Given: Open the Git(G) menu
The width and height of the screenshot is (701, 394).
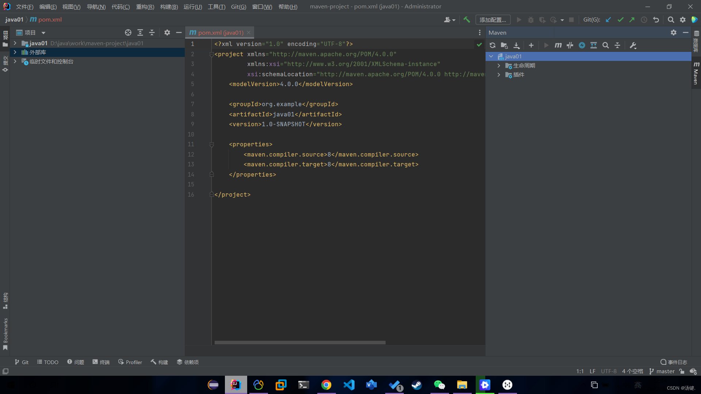Looking at the screenshot, I should (238, 7).
